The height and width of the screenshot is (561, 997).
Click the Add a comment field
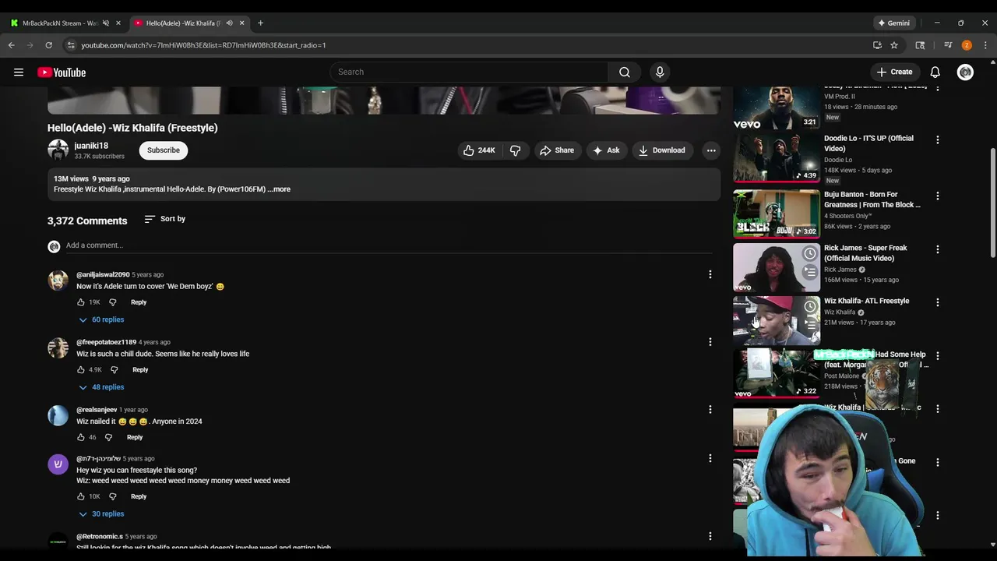coord(389,245)
